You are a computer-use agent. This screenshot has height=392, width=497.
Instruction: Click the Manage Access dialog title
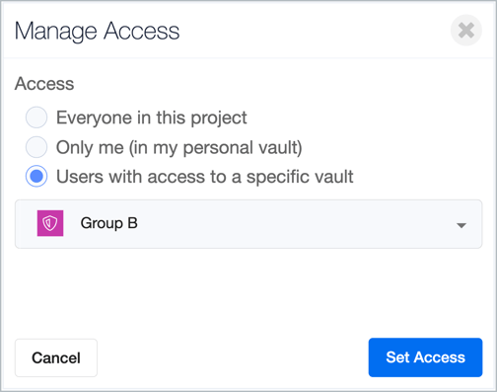coord(97,32)
